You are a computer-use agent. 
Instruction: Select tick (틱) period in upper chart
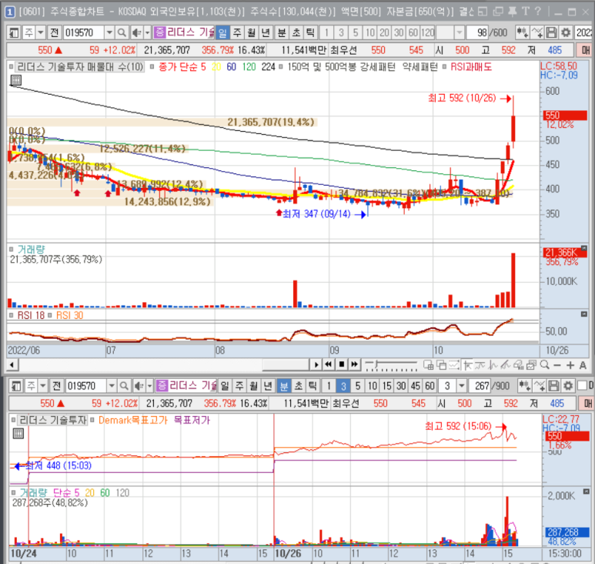[x=310, y=32]
